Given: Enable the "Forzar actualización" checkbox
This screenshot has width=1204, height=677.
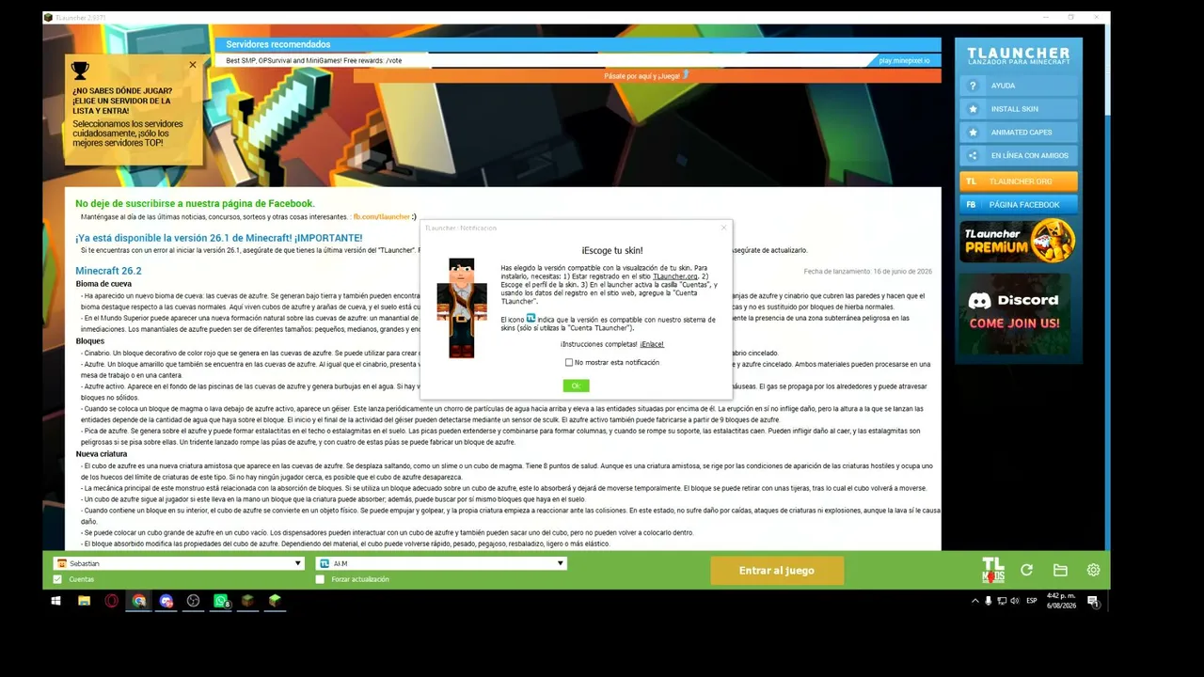Looking at the screenshot, I should (321, 579).
